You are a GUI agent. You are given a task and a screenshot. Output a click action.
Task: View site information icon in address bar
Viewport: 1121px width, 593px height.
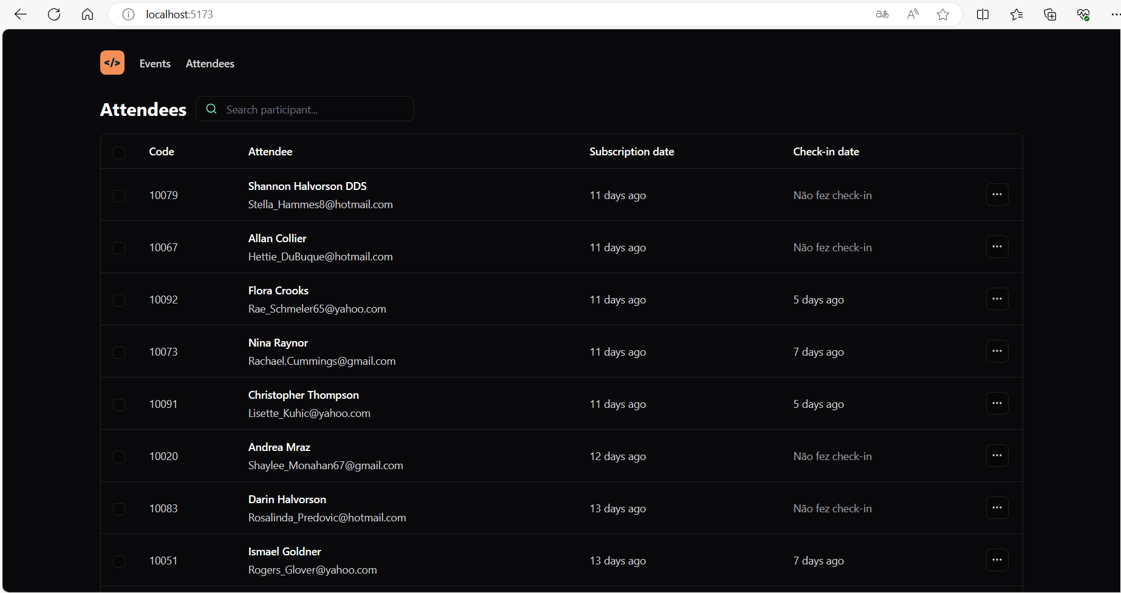pyautogui.click(x=128, y=15)
